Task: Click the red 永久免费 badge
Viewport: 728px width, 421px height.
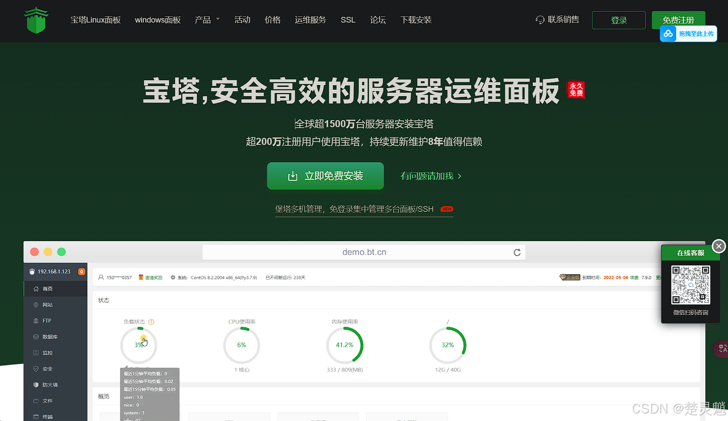Action: [x=576, y=90]
